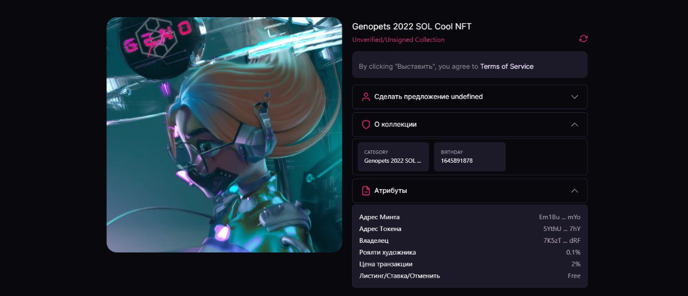
Task: Select the CATEGORY Genopets 2022 SOL card
Action: click(x=393, y=157)
